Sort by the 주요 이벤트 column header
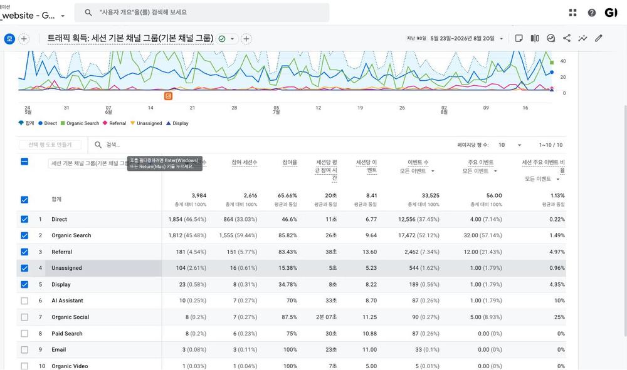This screenshot has width=627, height=370. [480, 162]
